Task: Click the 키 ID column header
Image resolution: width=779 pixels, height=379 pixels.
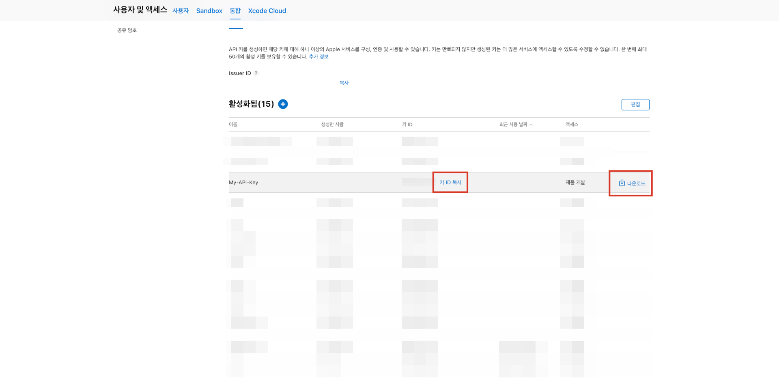Action: click(x=407, y=125)
